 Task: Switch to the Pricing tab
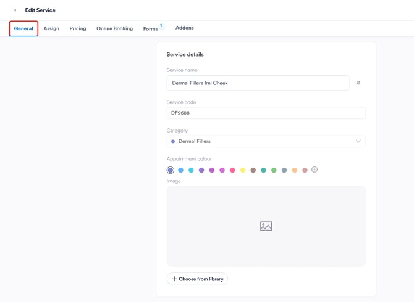[x=78, y=28]
